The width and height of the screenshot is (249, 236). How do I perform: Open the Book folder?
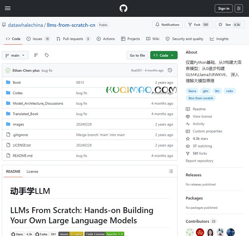pos(17,82)
